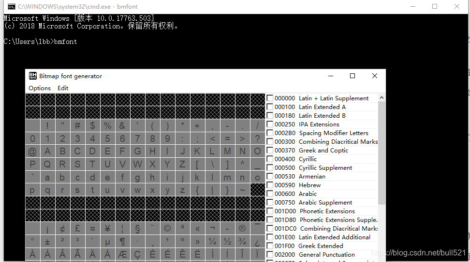Enable the 000600 Arabic checkbox
The image size is (470, 262).
pyautogui.click(x=270, y=193)
